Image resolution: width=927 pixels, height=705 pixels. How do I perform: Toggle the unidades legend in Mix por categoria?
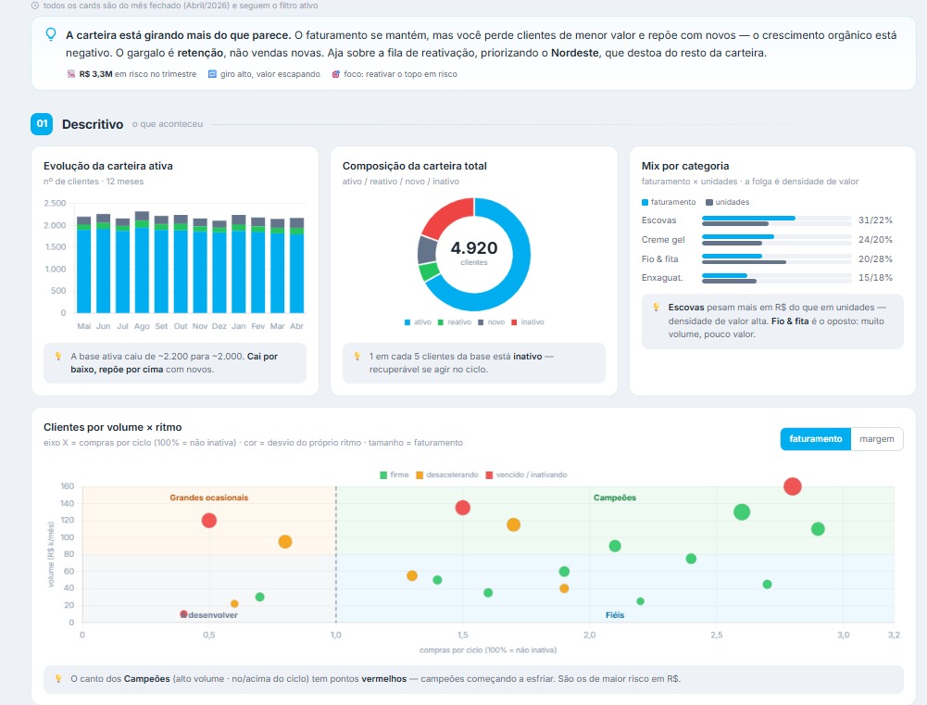pyautogui.click(x=727, y=202)
